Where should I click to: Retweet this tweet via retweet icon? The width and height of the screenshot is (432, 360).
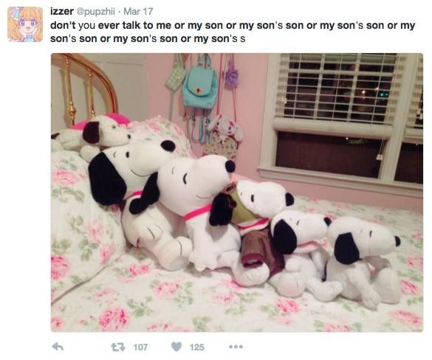point(118,347)
